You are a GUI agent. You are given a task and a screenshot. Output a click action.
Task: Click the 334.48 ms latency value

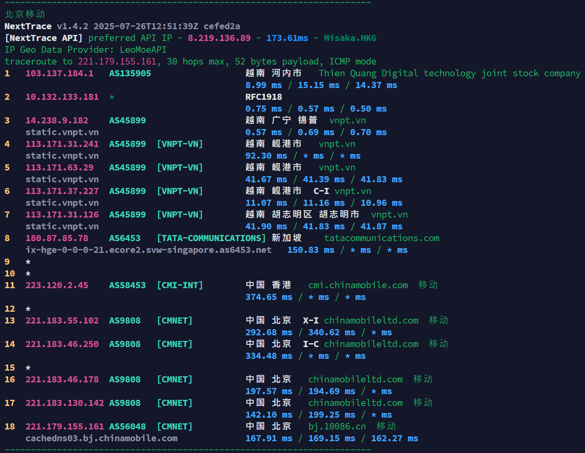[x=269, y=356]
